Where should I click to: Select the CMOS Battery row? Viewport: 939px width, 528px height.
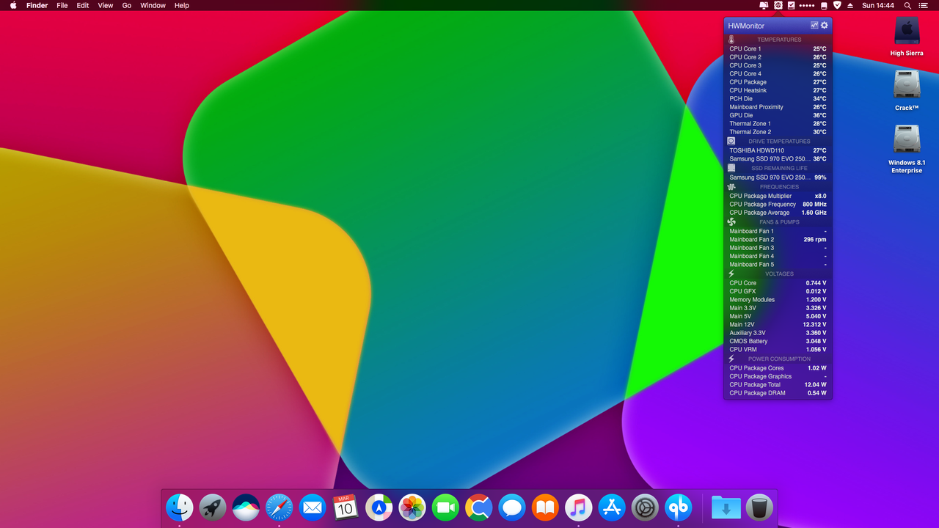[778, 341]
